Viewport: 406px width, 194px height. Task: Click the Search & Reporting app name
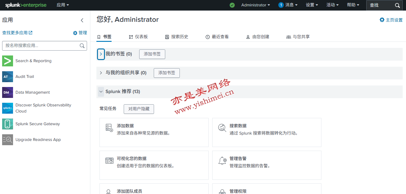click(33, 61)
